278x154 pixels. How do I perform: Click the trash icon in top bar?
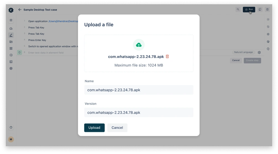point(267,10)
